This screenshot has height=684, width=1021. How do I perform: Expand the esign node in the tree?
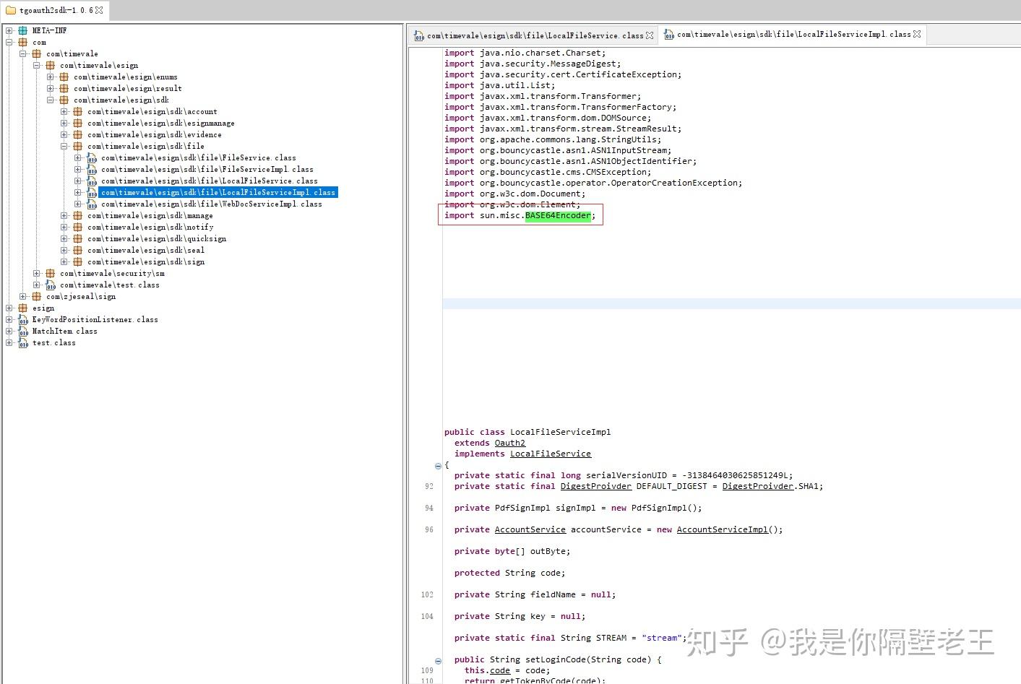[10, 308]
